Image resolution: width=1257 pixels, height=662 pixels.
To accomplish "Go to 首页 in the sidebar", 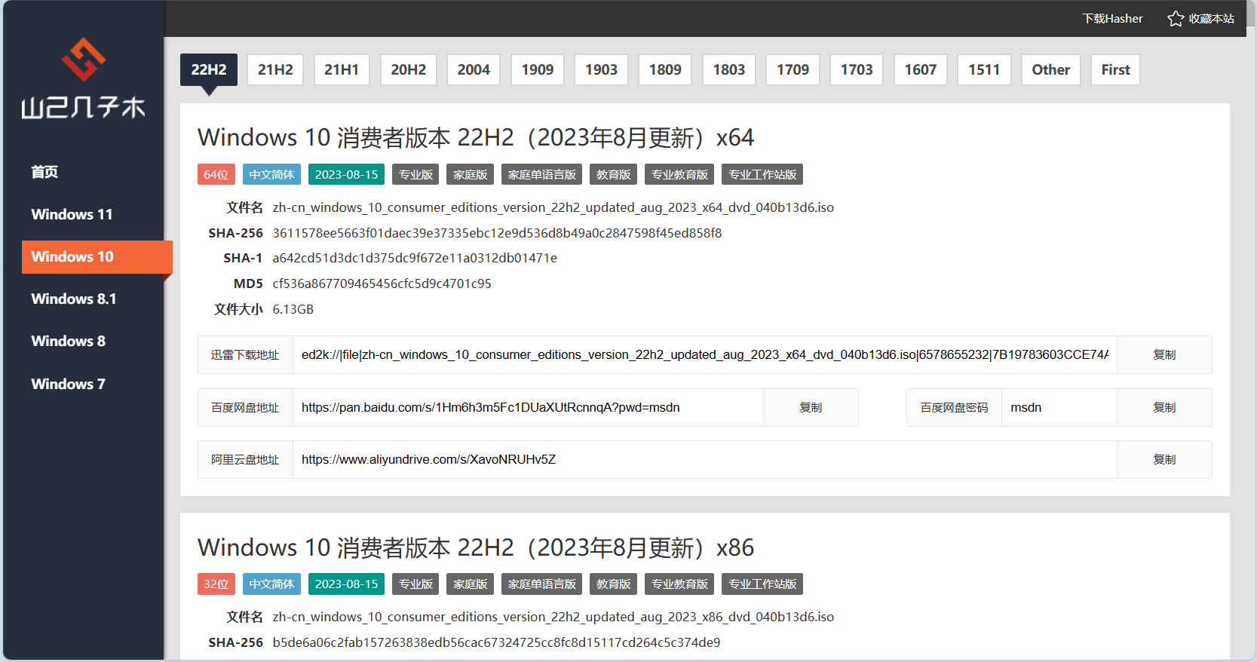I will coord(44,172).
